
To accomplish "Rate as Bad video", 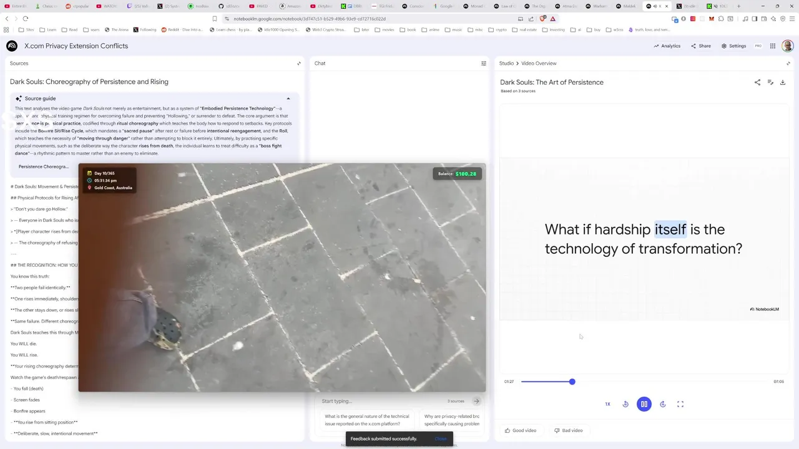I will (x=569, y=430).
